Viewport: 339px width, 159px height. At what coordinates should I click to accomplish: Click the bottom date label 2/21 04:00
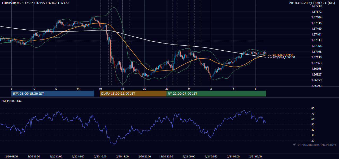click(x=233, y=157)
